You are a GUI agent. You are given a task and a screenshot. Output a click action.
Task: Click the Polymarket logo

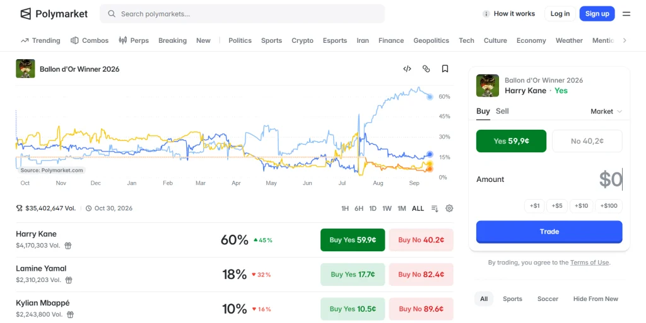coord(54,14)
